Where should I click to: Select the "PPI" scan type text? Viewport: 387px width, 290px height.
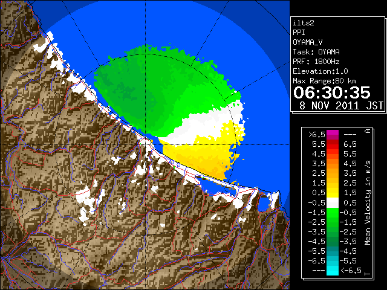(x=299, y=33)
